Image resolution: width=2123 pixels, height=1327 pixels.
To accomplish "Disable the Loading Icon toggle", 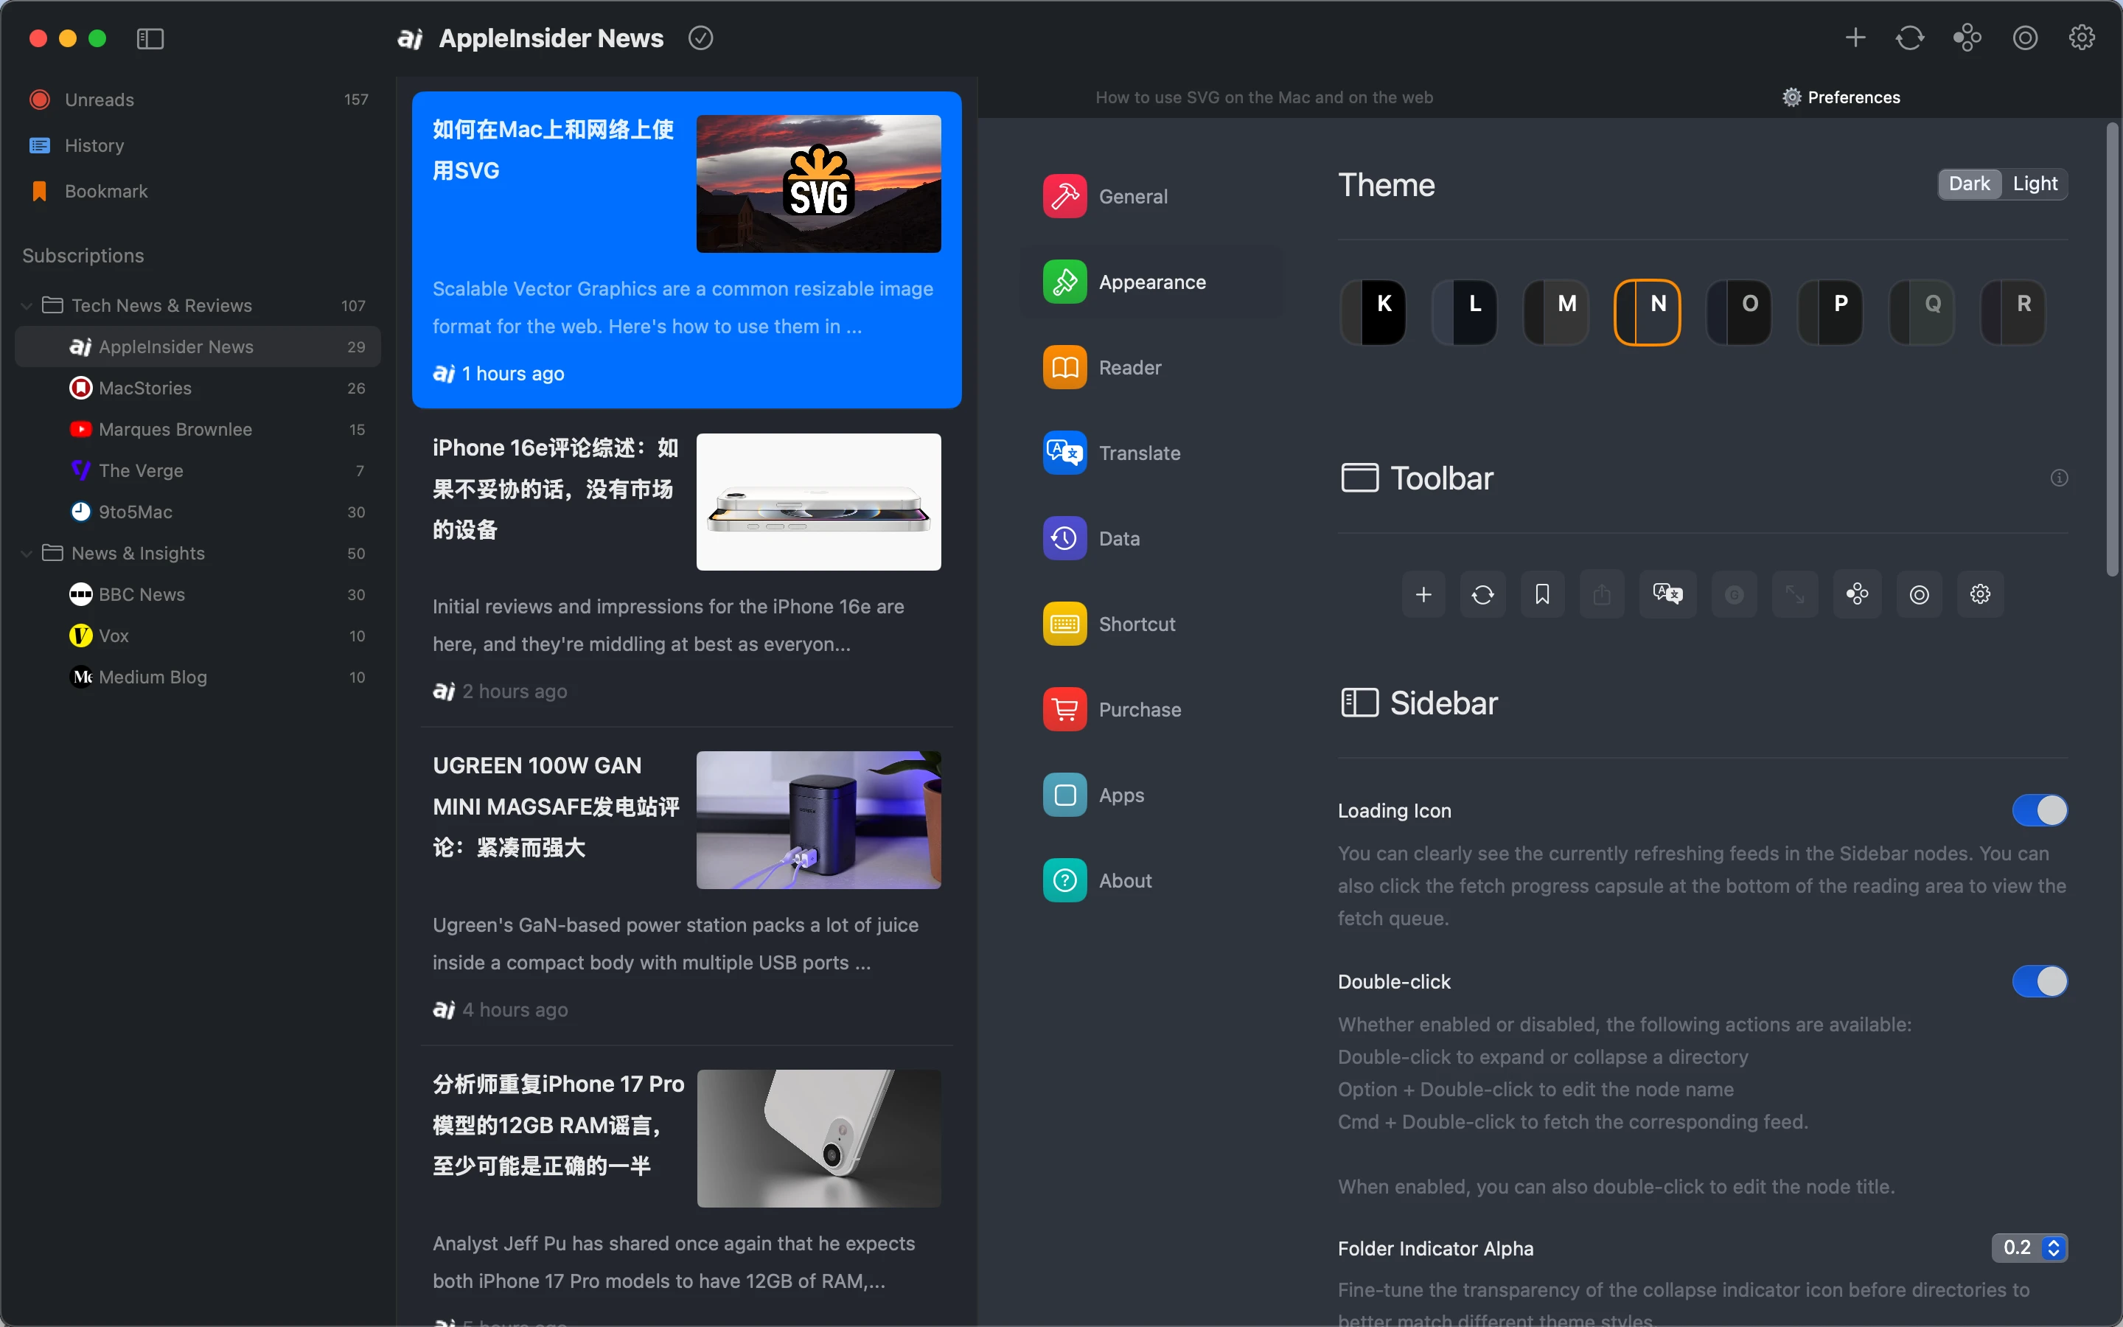I will [2039, 810].
